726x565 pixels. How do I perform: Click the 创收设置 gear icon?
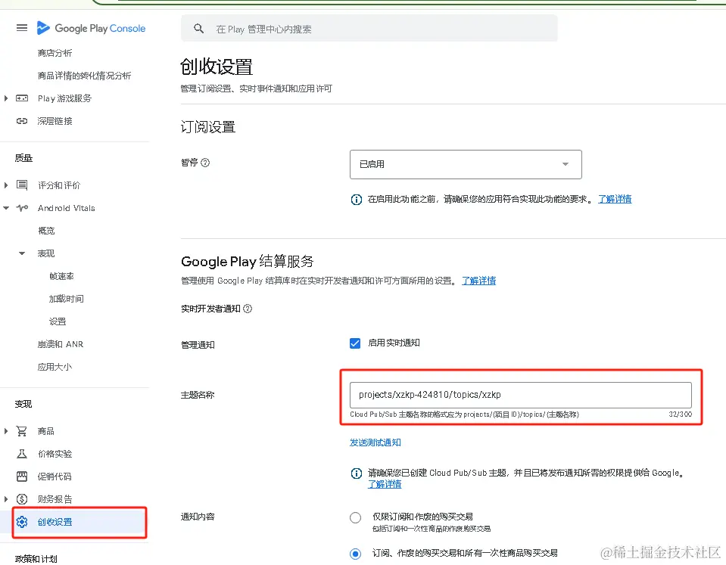pos(22,521)
